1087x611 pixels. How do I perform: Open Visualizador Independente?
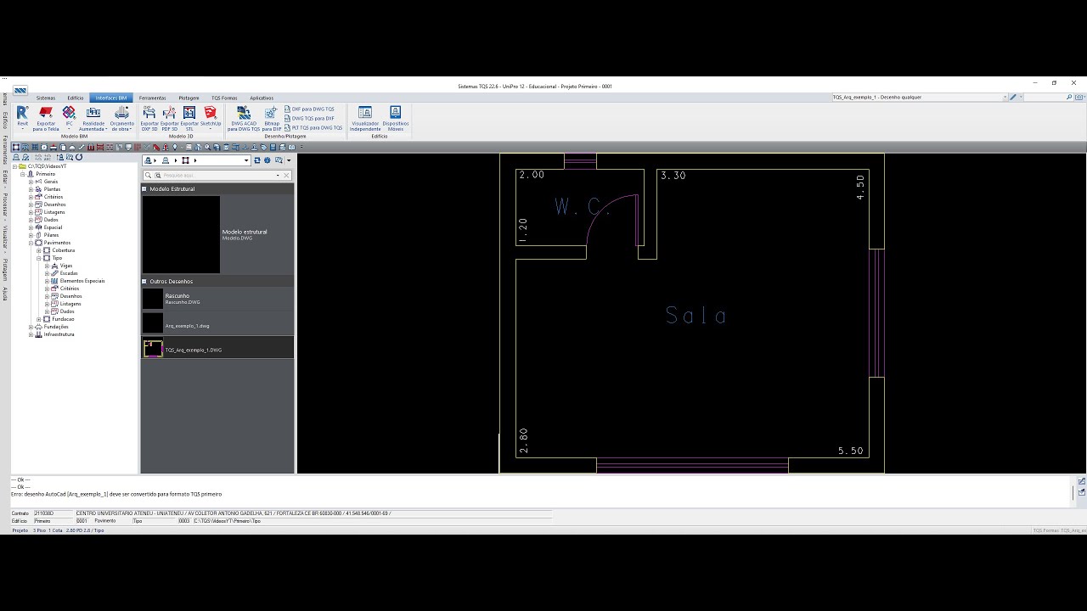[365, 118]
